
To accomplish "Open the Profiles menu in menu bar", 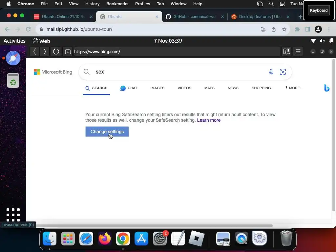I will 142,4.
